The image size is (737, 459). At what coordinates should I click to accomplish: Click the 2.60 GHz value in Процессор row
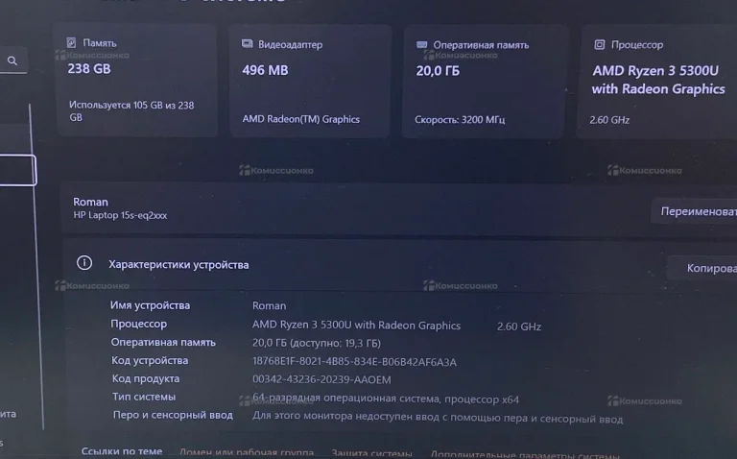[519, 326]
